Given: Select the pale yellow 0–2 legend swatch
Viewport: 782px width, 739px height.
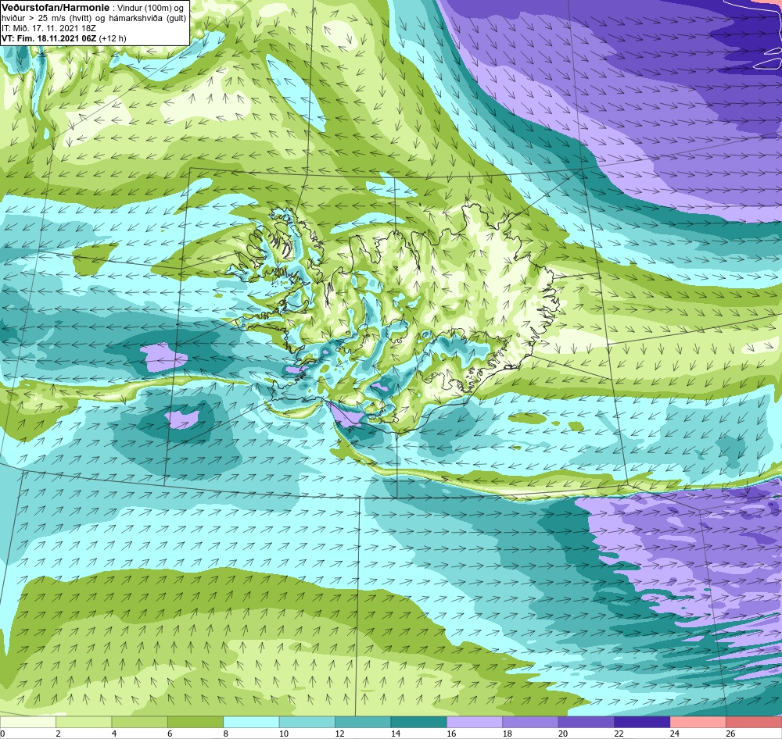Looking at the screenshot, I should click(28, 722).
